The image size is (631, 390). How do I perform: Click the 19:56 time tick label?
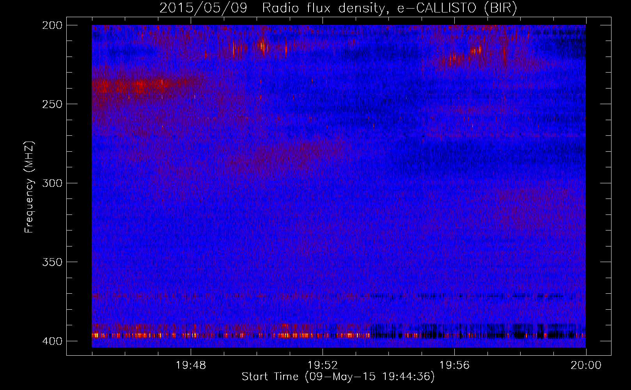click(454, 365)
